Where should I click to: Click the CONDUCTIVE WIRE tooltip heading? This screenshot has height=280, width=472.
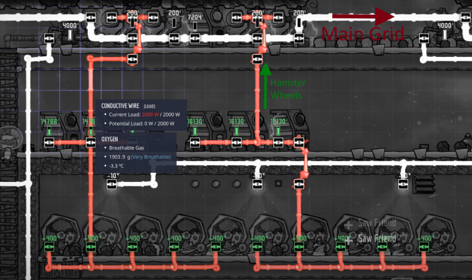pyautogui.click(x=120, y=106)
